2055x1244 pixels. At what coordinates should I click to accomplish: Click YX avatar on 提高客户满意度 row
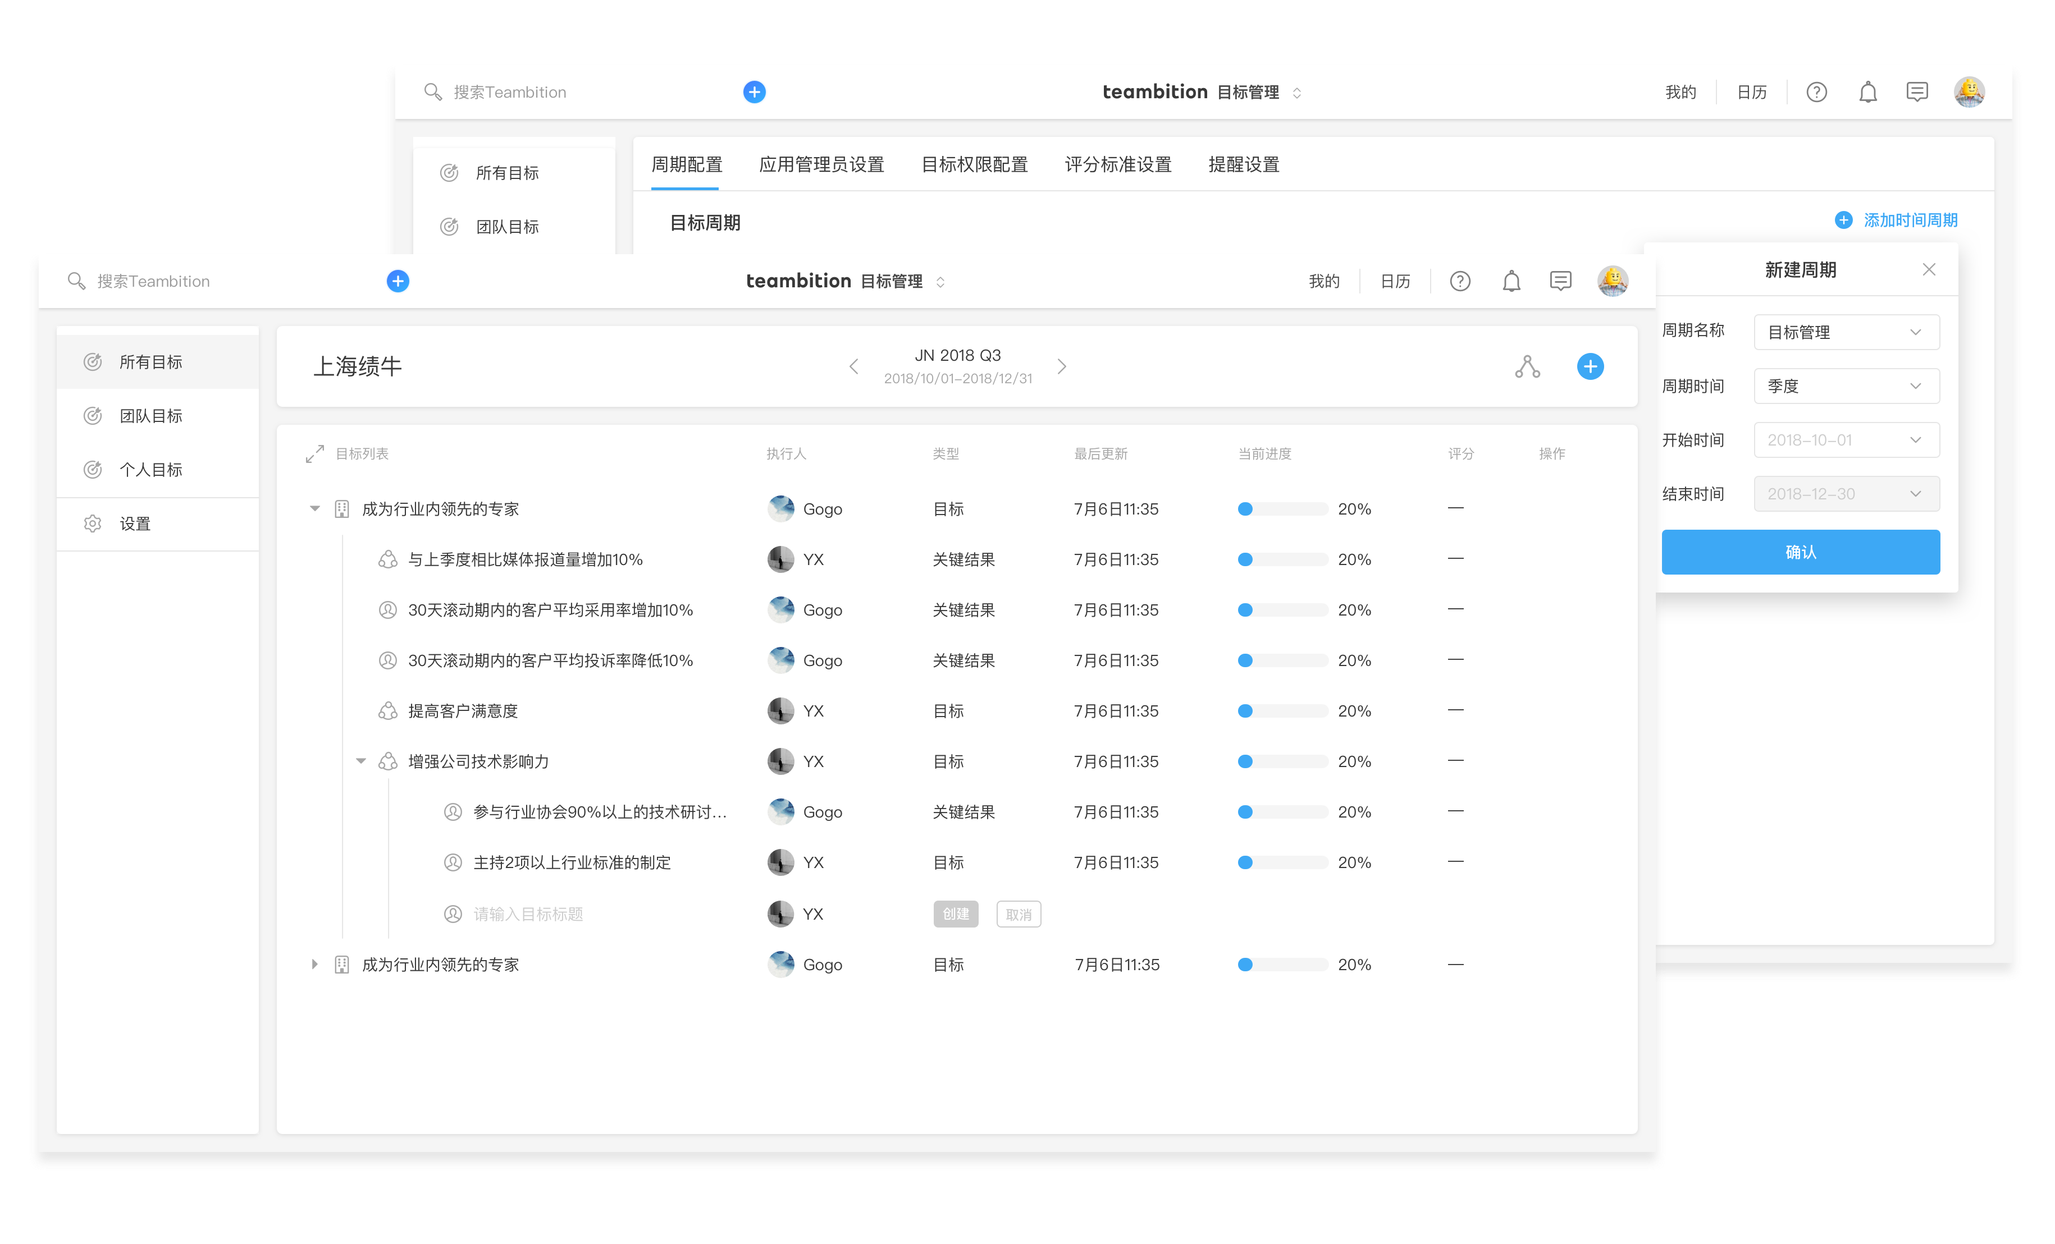780,711
